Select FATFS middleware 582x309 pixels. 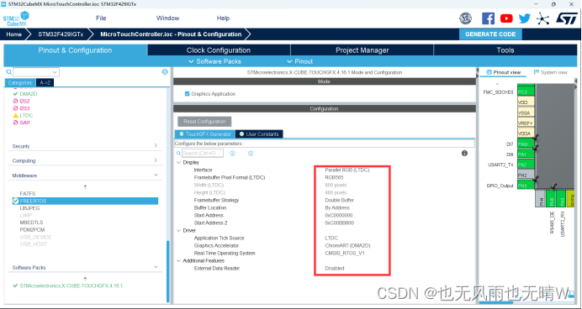28,194
